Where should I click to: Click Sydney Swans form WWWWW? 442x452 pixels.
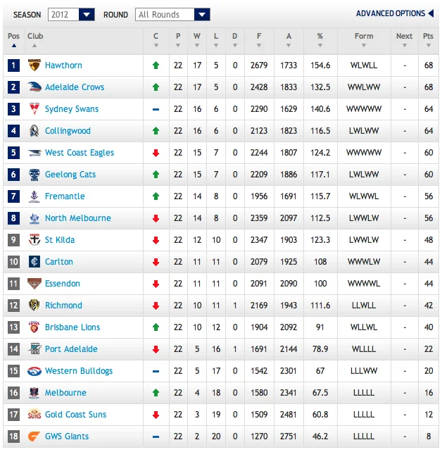364,109
